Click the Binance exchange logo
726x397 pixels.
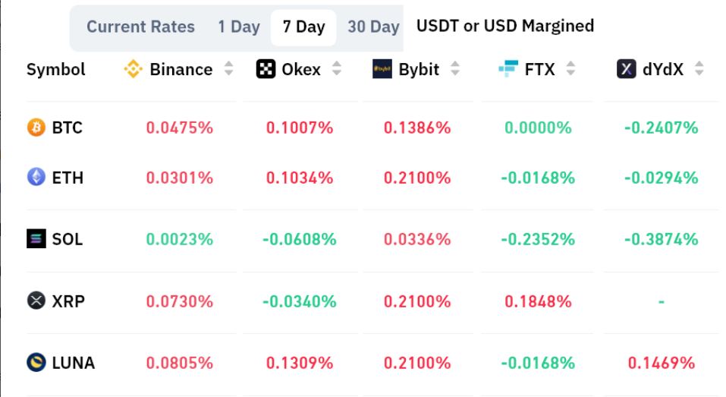(134, 70)
